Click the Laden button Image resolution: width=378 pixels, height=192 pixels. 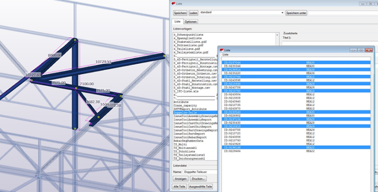click(x=193, y=13)
